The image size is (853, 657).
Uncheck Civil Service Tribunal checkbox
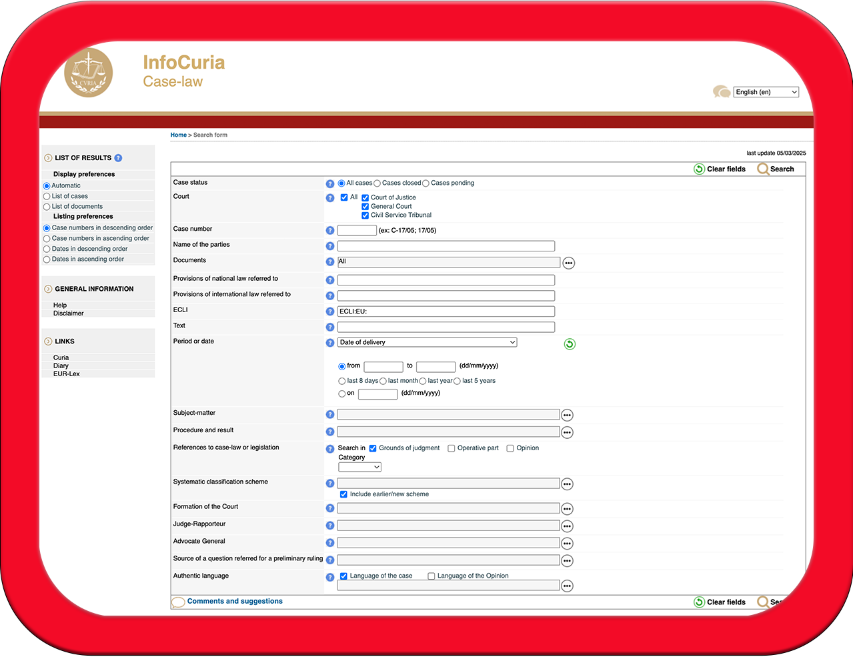365,215
